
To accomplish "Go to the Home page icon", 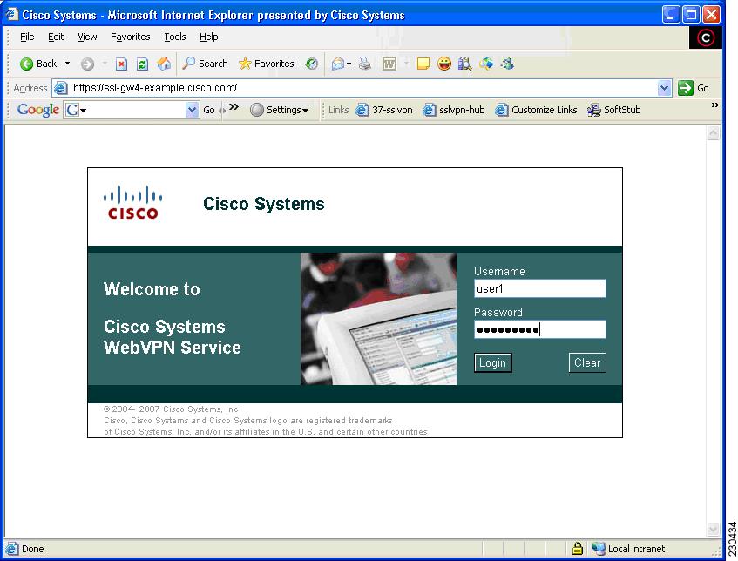I will pyautogui.click(x=164, y=64).
